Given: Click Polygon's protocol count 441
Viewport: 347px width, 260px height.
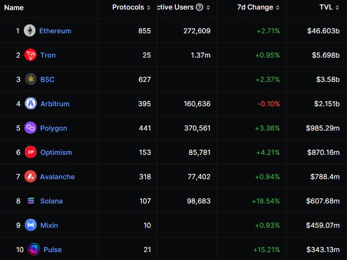Looking at the screenshot, I should tap(145, 128).
